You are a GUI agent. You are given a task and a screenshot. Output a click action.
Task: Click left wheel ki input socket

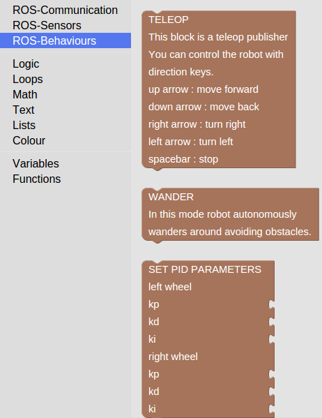click(271, 339)
